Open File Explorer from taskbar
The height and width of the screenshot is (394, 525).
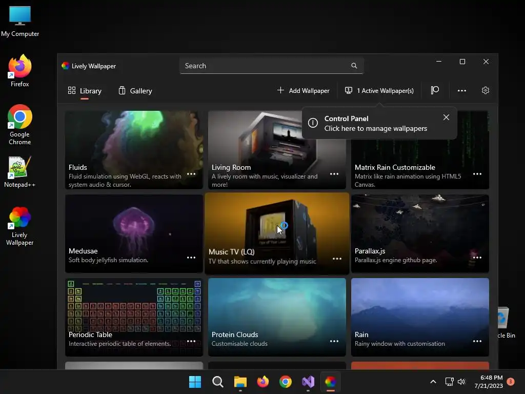pos(240,382)
